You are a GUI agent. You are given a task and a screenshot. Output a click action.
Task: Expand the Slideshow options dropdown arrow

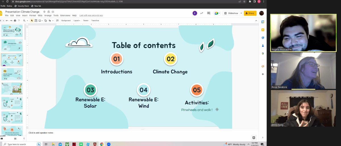pos(241,13)
